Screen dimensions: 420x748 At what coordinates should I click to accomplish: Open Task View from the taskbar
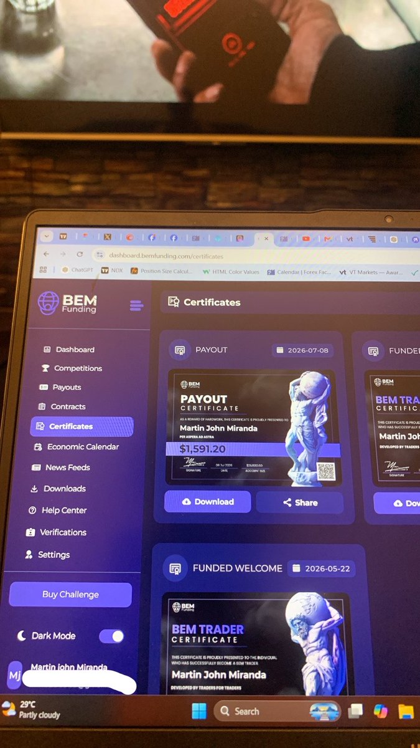355,711
